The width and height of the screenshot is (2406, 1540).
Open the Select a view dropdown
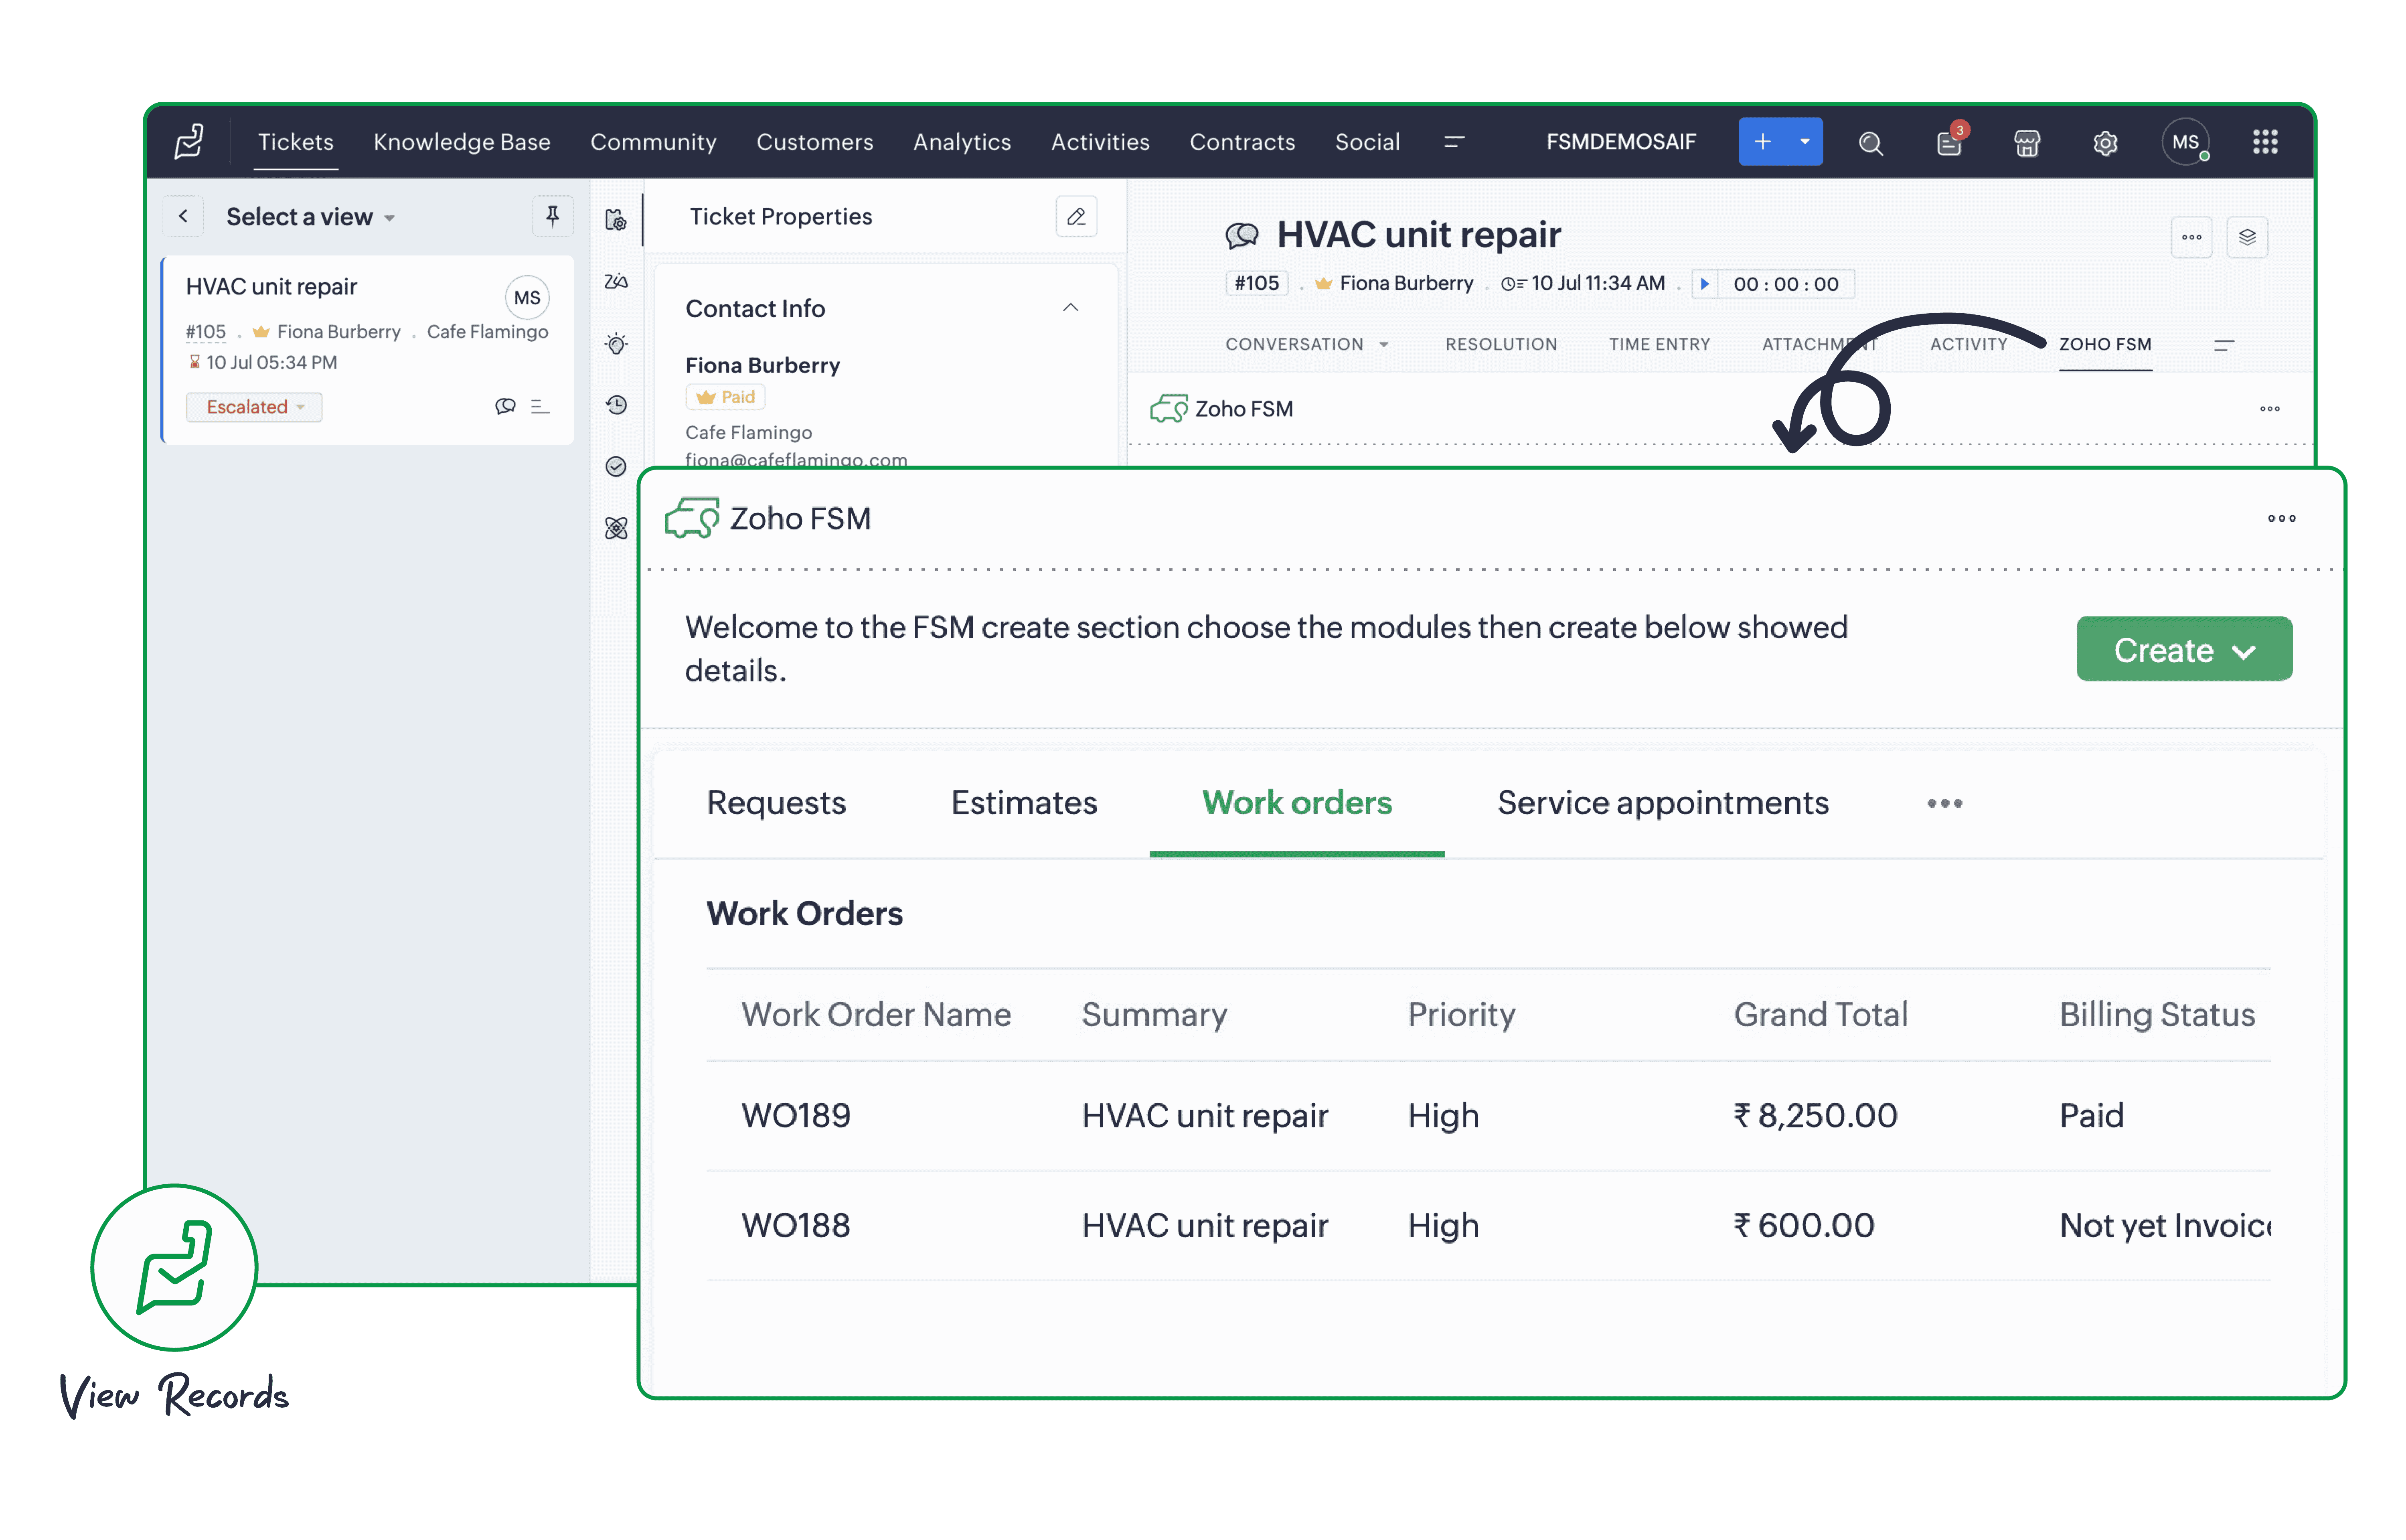310,217
